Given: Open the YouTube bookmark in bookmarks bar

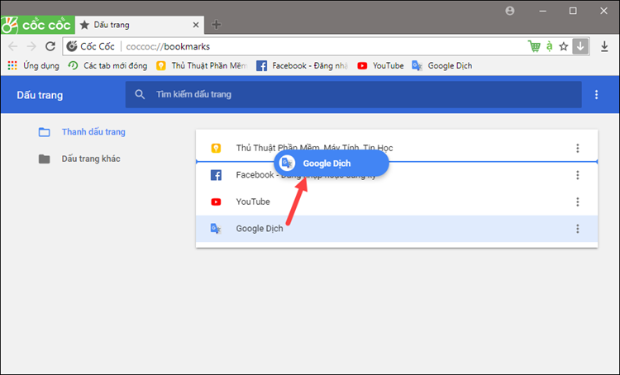Looking at the screenshot, I should click(x=380, y=65).
